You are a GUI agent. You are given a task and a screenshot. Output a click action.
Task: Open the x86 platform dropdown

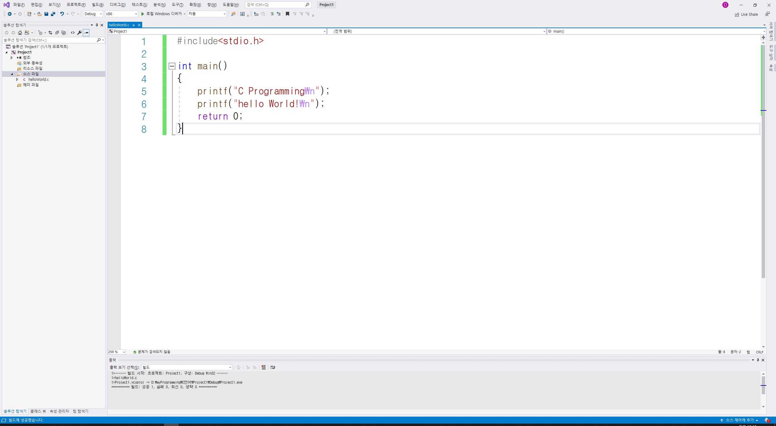(x=121, y=14)
